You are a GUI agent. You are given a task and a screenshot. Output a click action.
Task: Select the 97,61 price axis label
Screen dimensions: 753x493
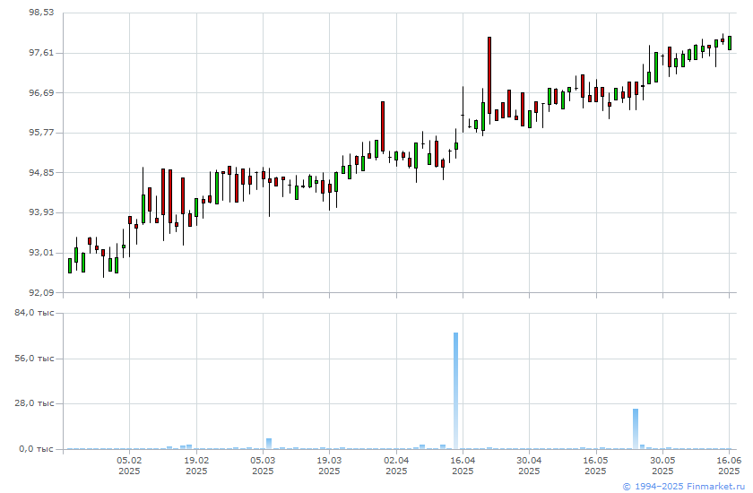42,53
